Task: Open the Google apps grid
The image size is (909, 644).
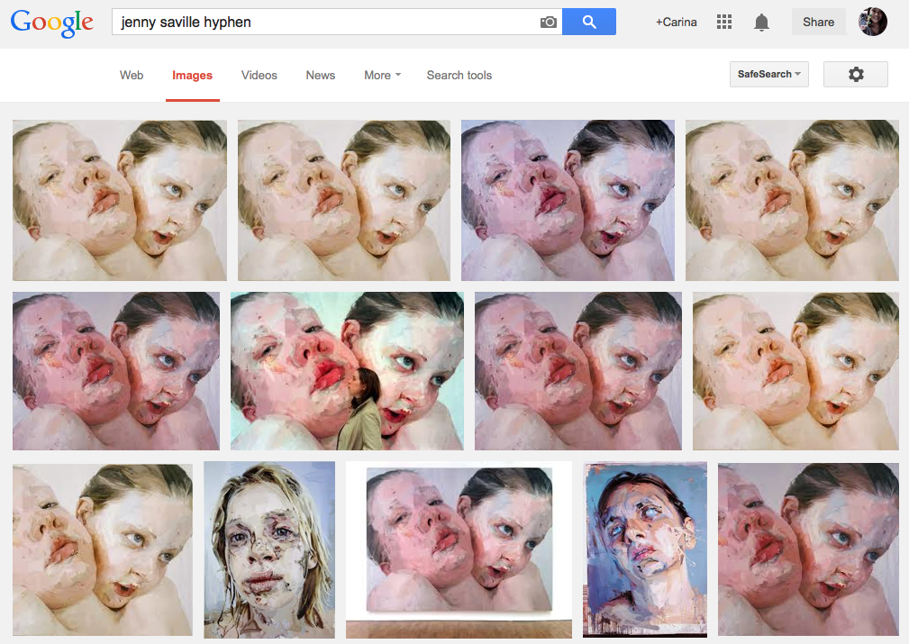Action: tap(724, 23)
